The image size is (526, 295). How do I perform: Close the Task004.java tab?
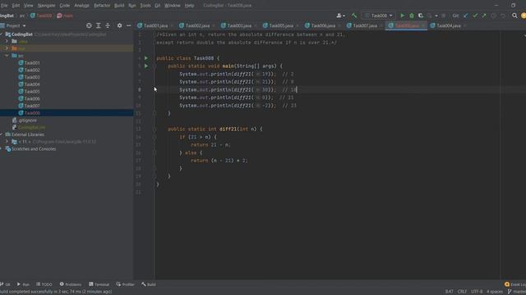pyautogui.click(x=464, y=25)
